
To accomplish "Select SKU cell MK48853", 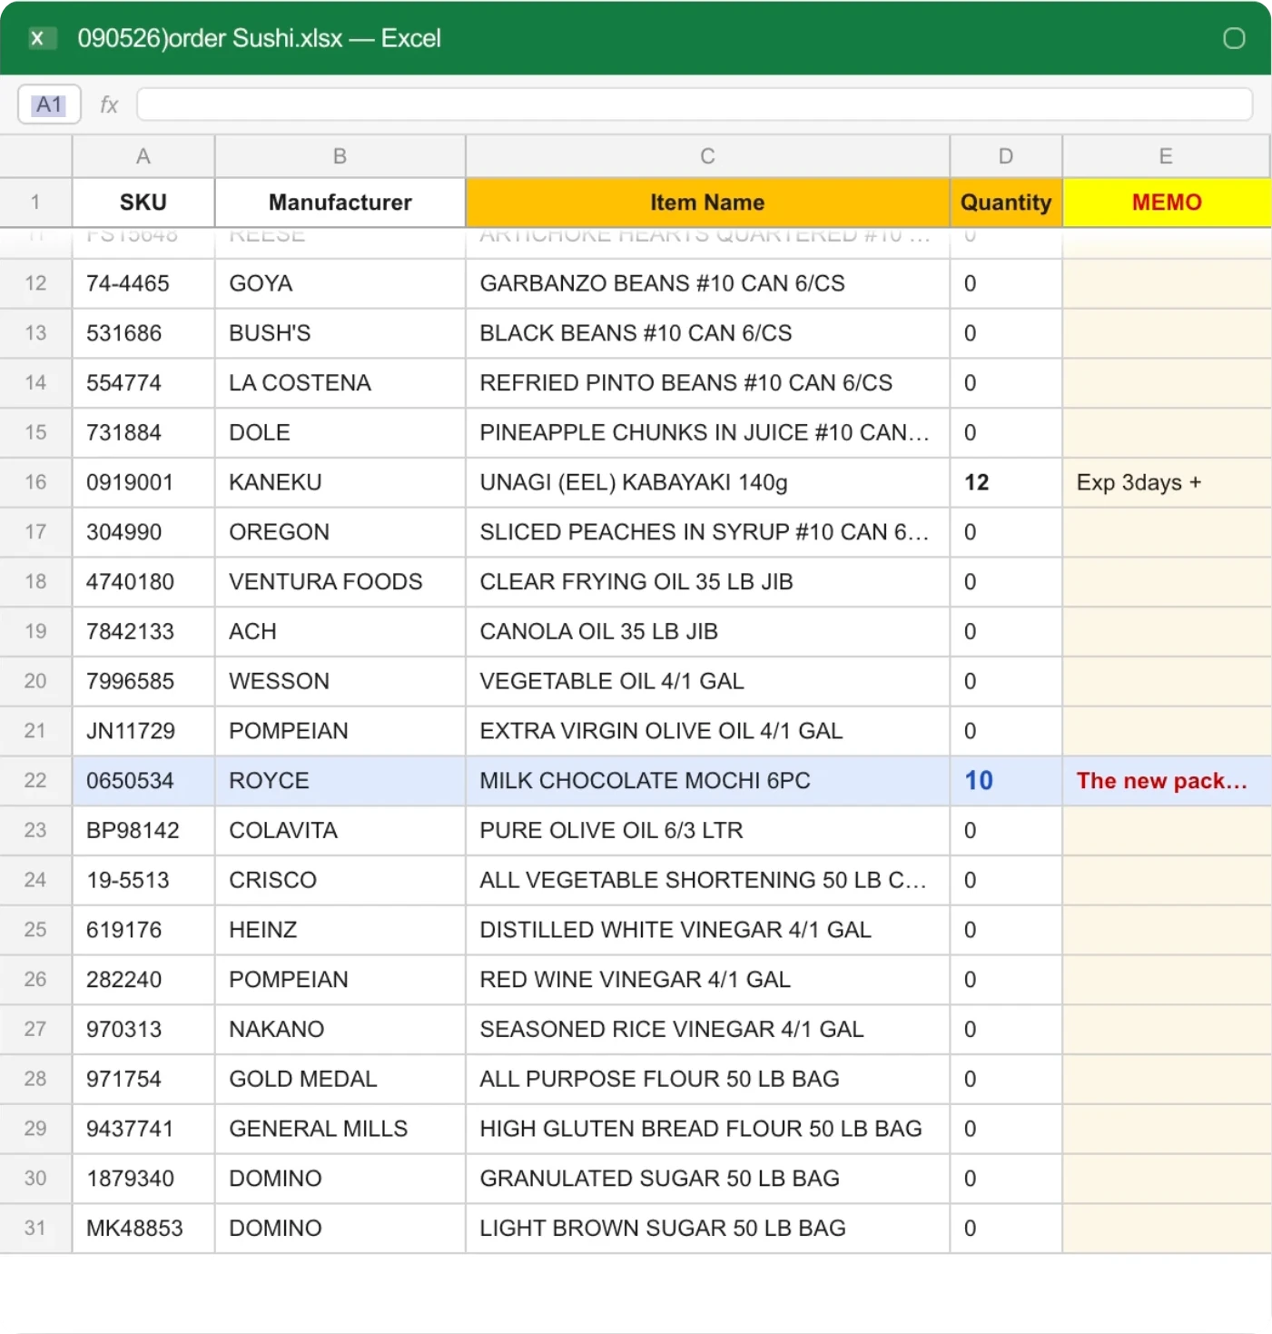I will (x=143, y=1229).
